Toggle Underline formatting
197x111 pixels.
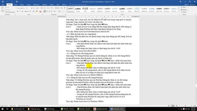click(22, 11)
